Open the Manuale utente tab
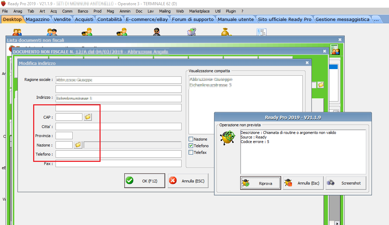Image resolution: width=389 pixels, height=225 pixels. point(236,19)
